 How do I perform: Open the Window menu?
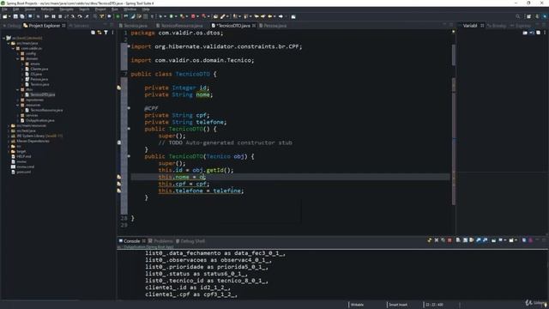(x=130, y=9)
